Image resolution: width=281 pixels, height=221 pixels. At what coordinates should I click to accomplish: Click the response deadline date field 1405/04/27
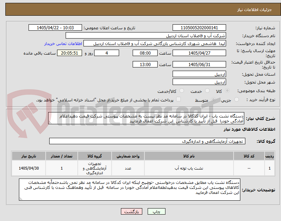tap(199, 53)
